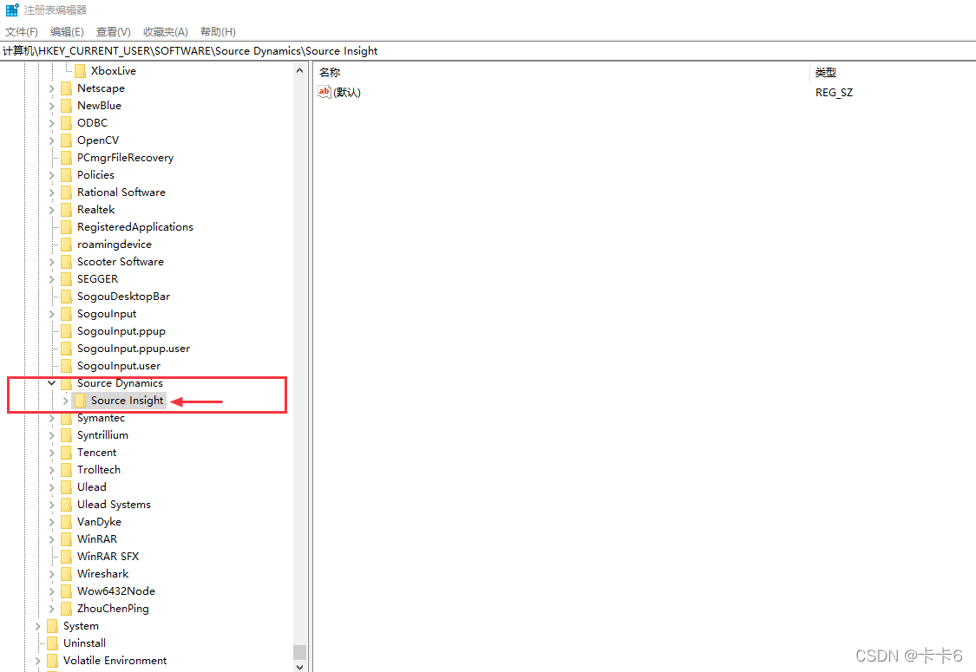Select the Source Insight folder icon
976x672 pixels.
click(x=81, y=401)
